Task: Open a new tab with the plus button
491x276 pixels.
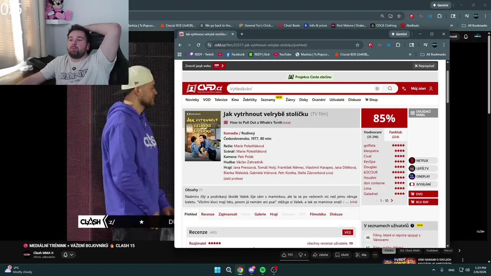Action: tap(242, 34)
